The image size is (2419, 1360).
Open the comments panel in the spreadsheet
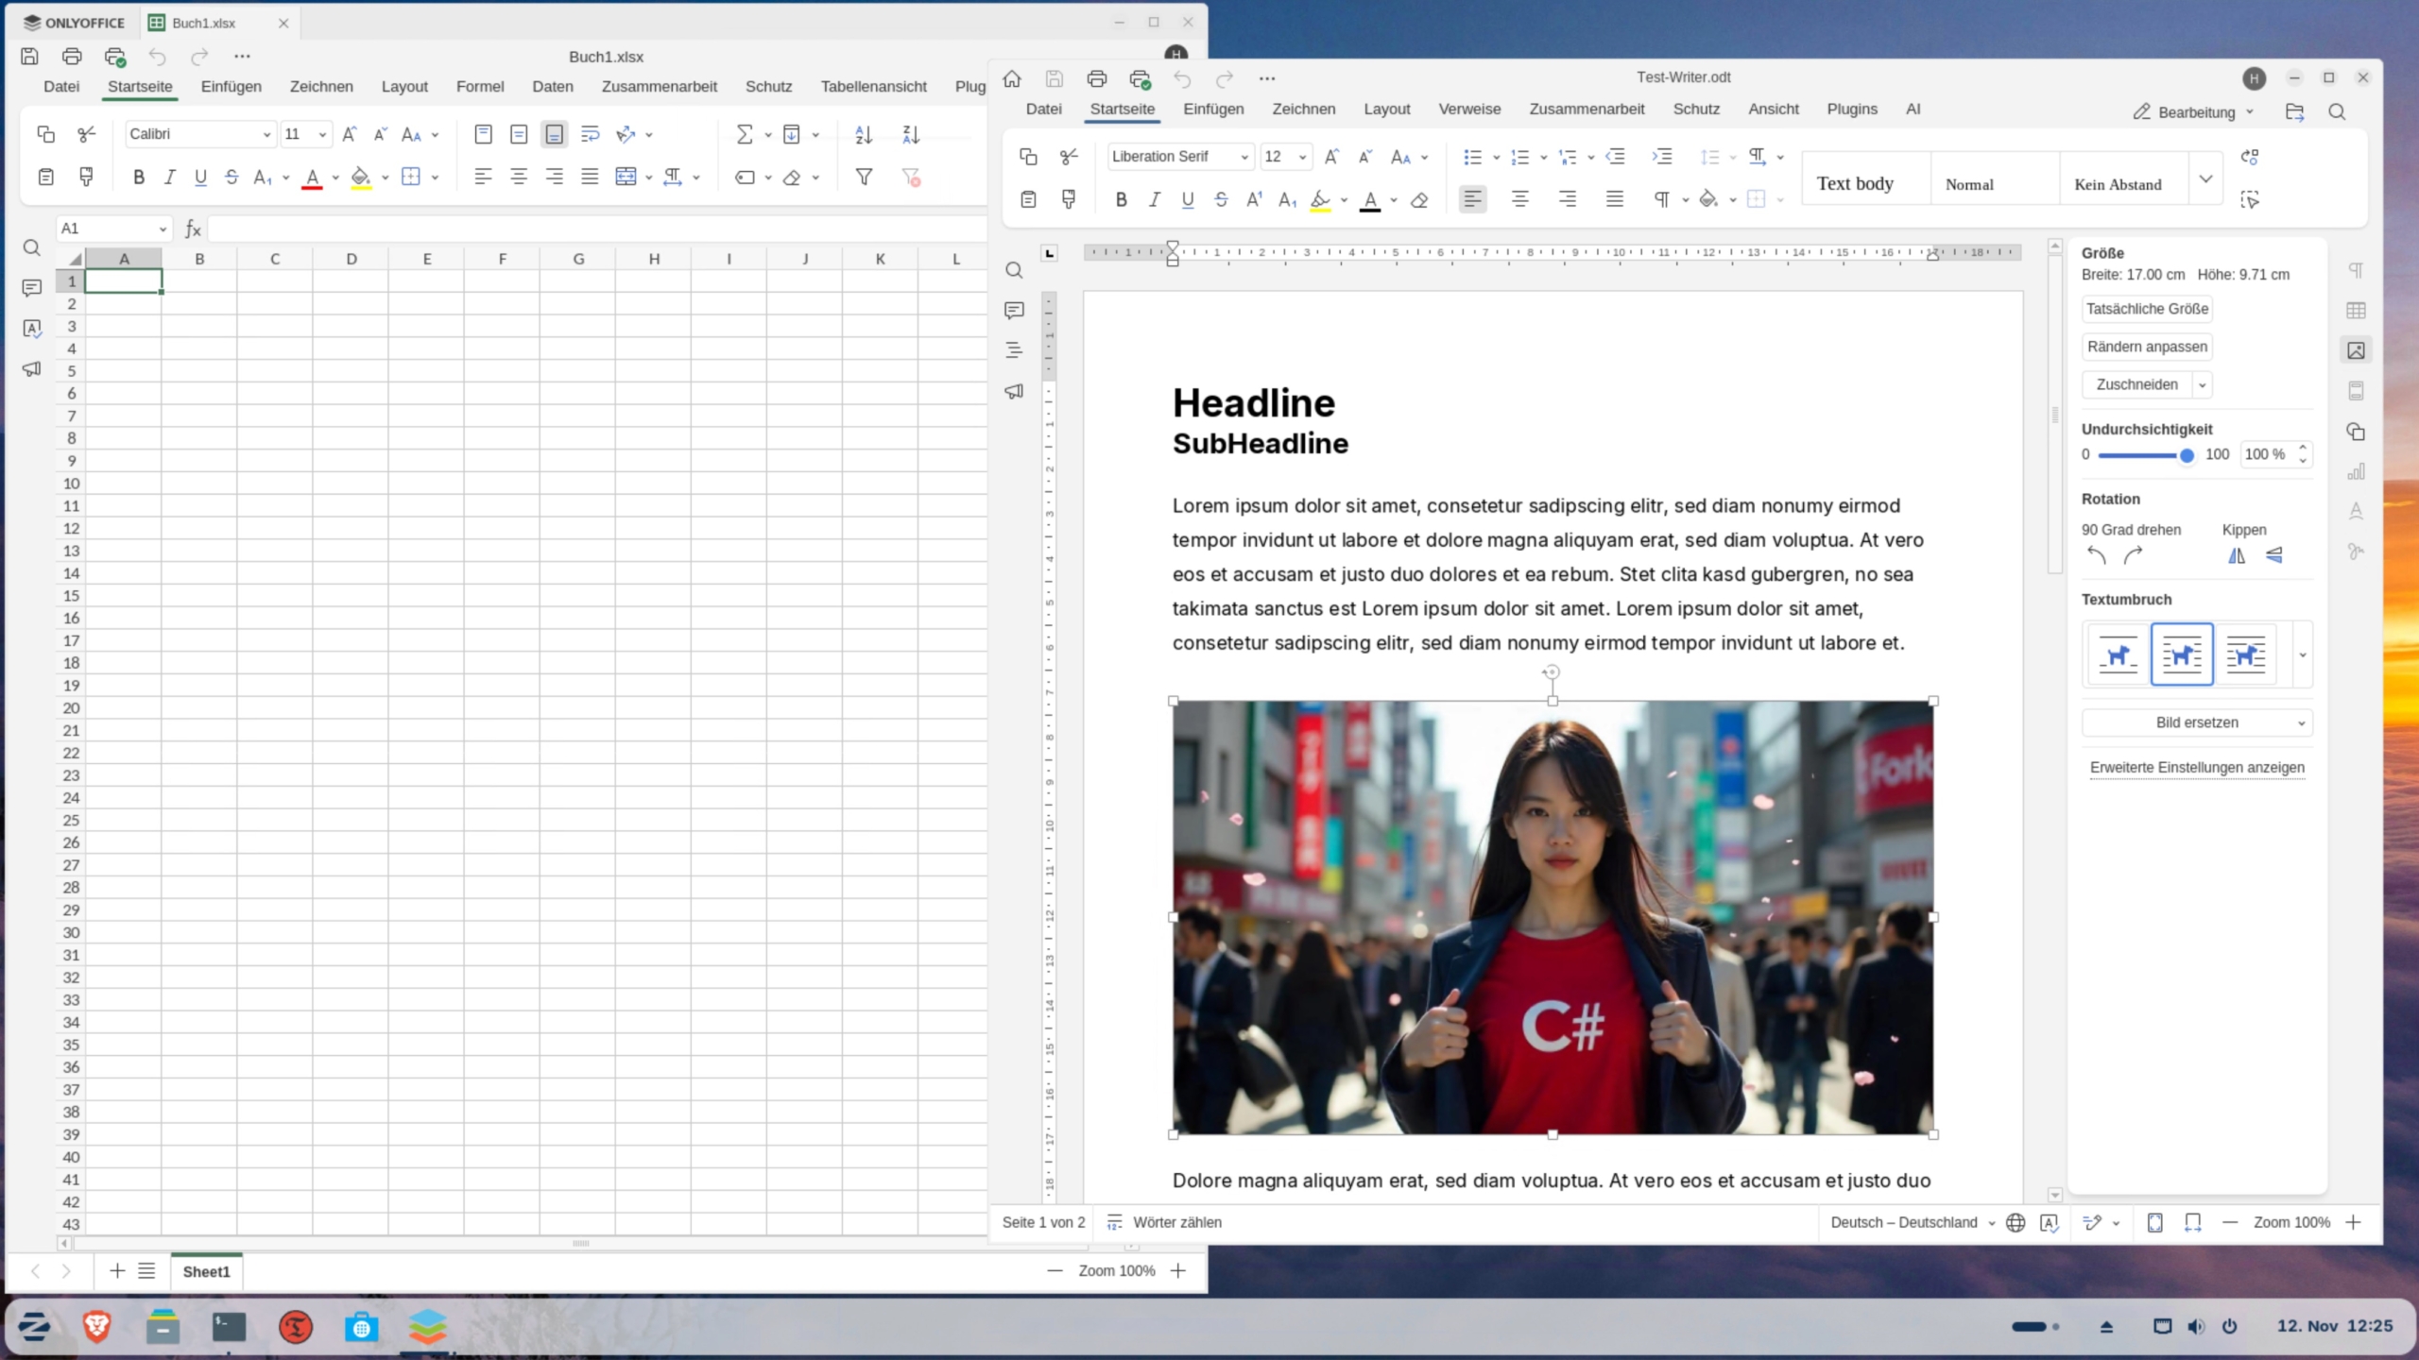(x=31, y=288)
